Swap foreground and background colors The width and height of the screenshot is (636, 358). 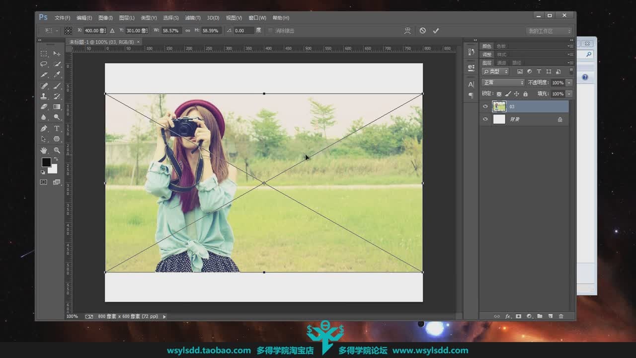tap(56, 159)
